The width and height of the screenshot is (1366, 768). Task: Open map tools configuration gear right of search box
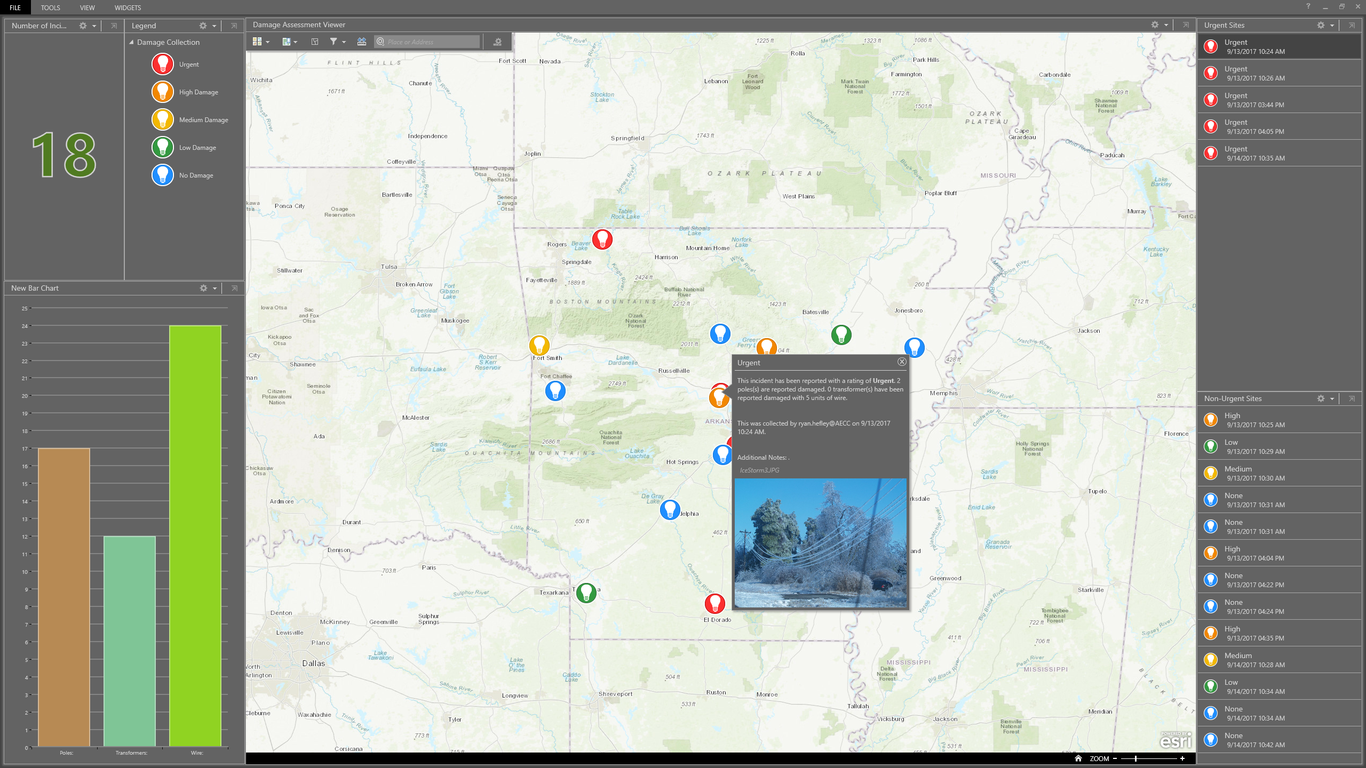pyautogui.click(x=497, y=42)
